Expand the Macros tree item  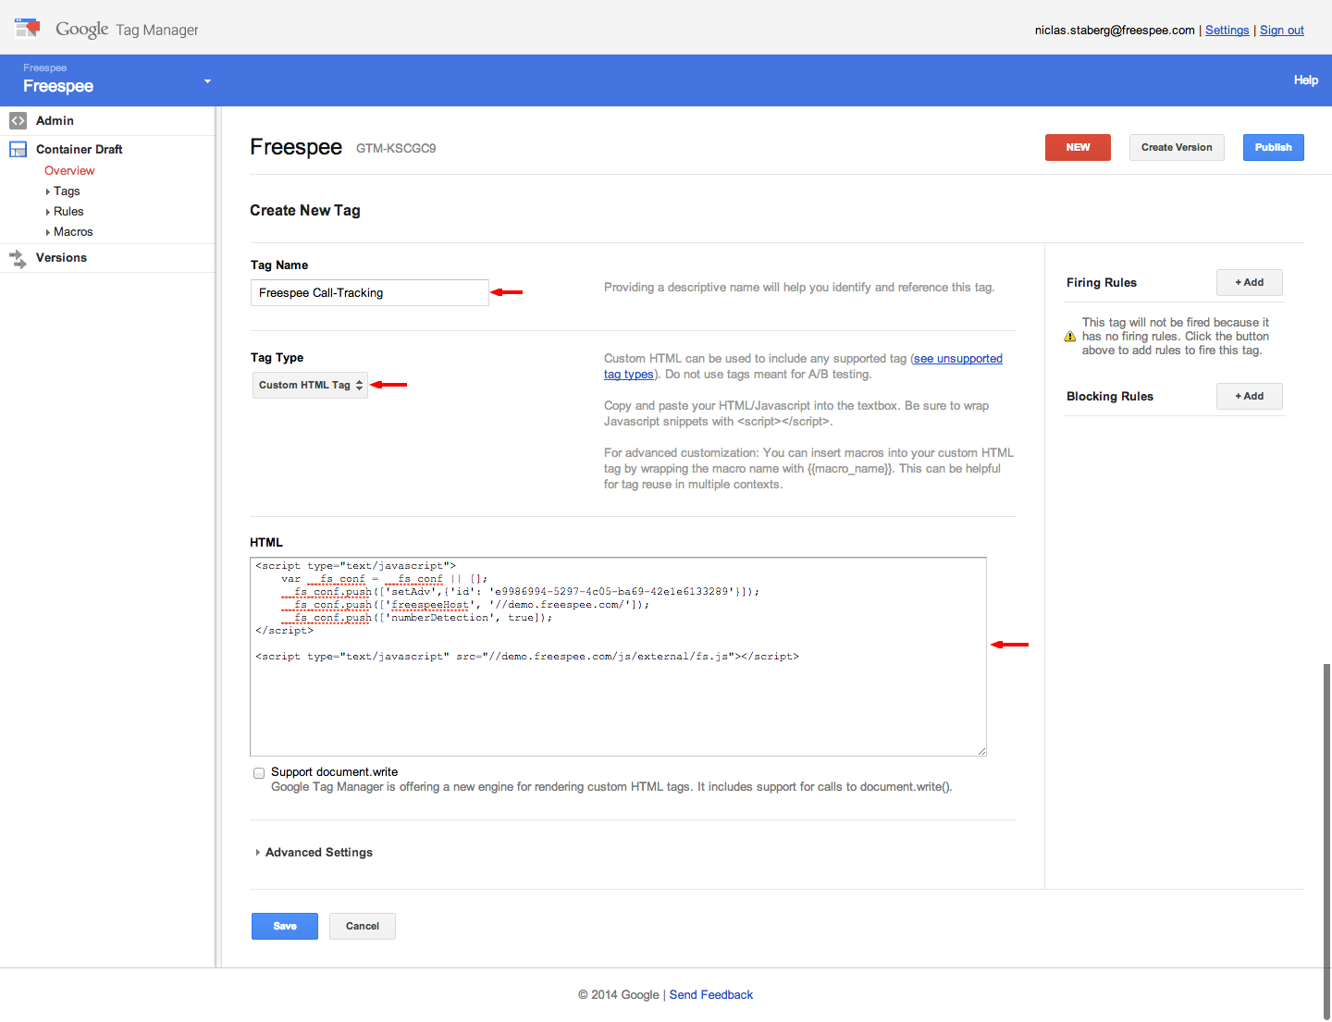47,232
